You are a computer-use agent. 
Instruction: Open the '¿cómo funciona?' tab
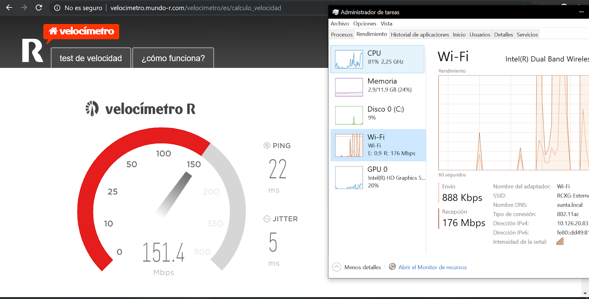[x=173, y=58]
